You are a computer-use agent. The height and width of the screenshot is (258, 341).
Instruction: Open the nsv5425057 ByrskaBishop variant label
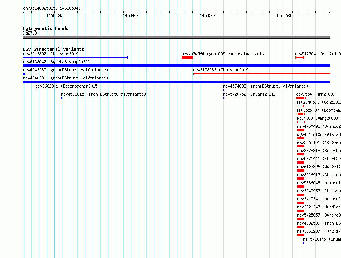pos(319,215)
